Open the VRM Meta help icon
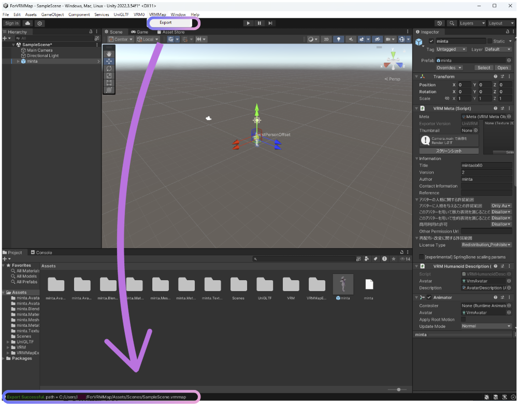The width and height of the screenshot is (518, 404). tap(495, 108)
